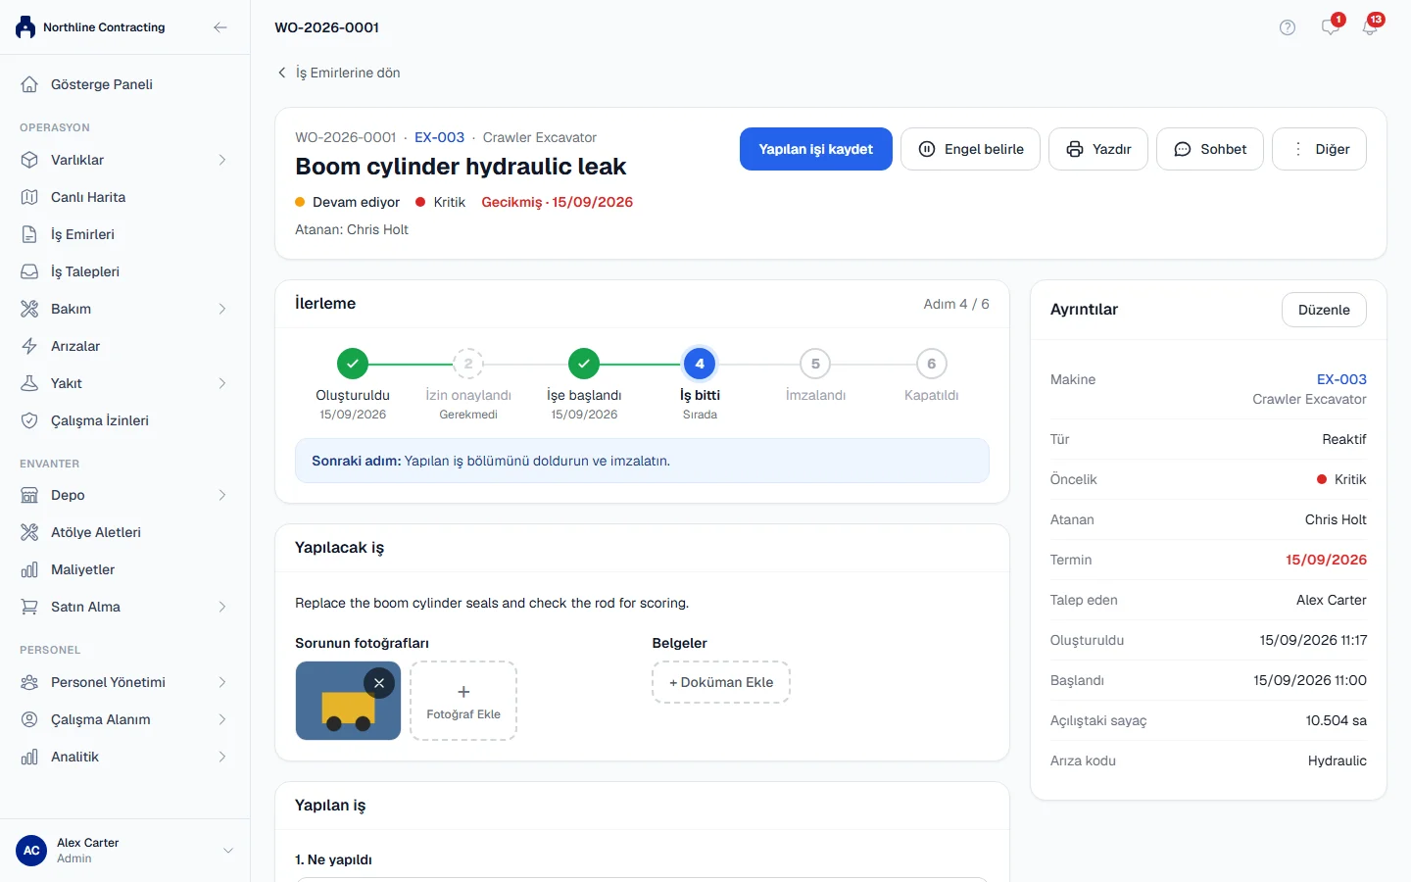Click the Düzenle button in Ayrıntılar

click(x=1324, y=310)
